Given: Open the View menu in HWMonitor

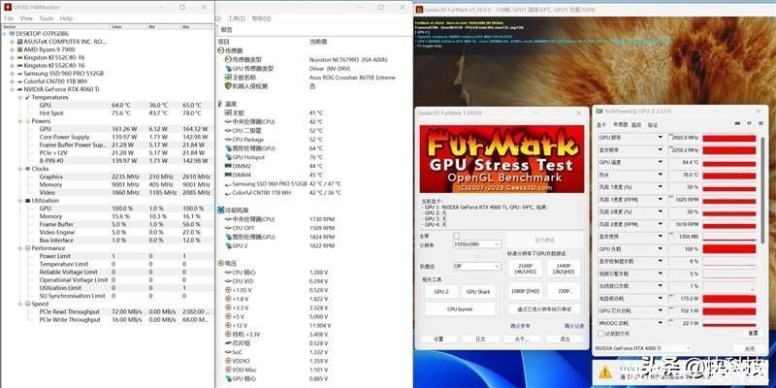Looking at the screenshot, I should 26,18.
